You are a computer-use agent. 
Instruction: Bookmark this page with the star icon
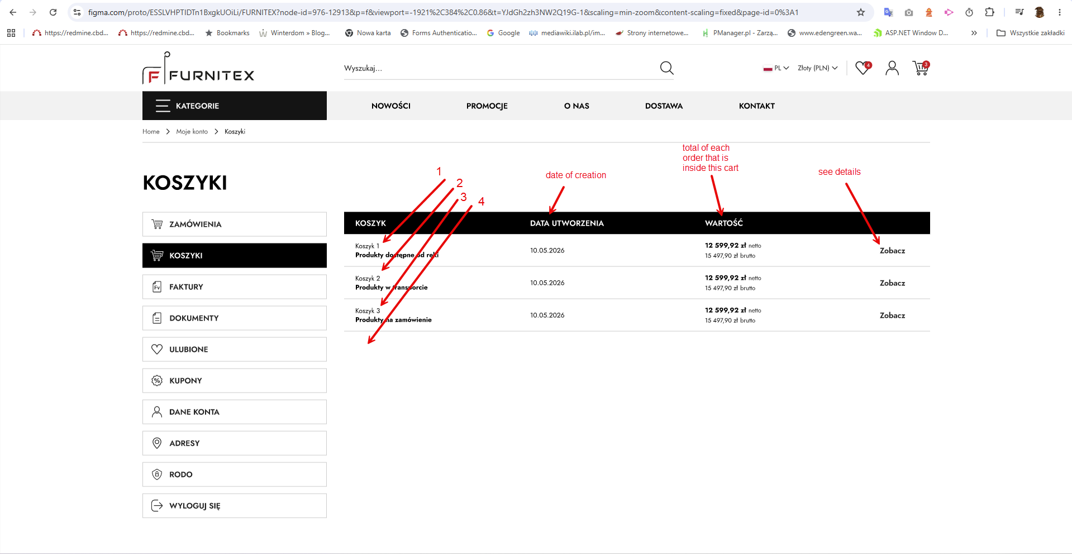pos(861,12)
